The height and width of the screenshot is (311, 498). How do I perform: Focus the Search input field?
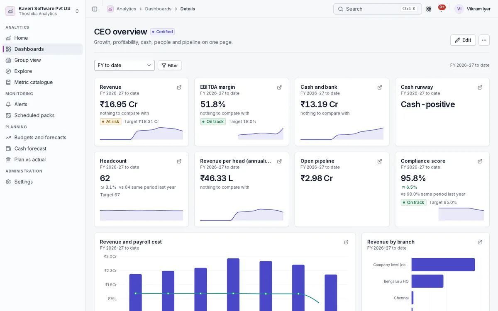pos(377,9)
